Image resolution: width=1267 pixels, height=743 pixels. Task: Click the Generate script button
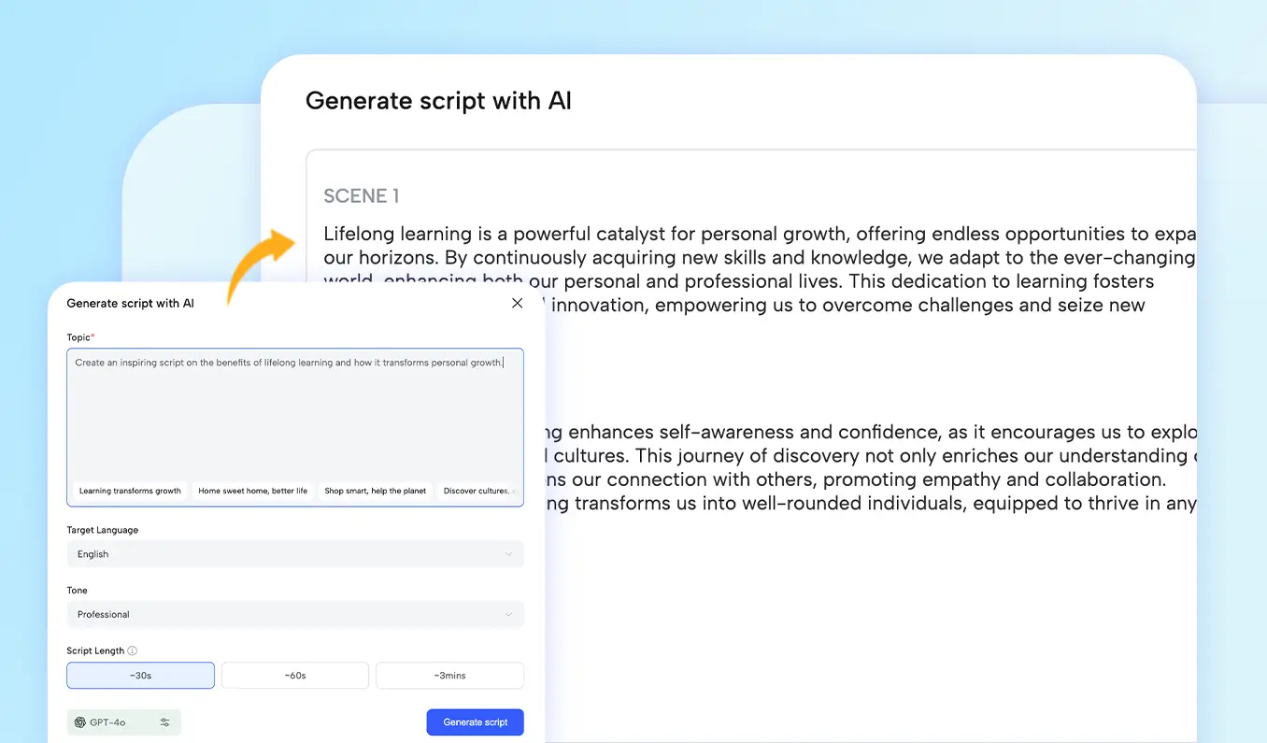(x=476, y=722)
